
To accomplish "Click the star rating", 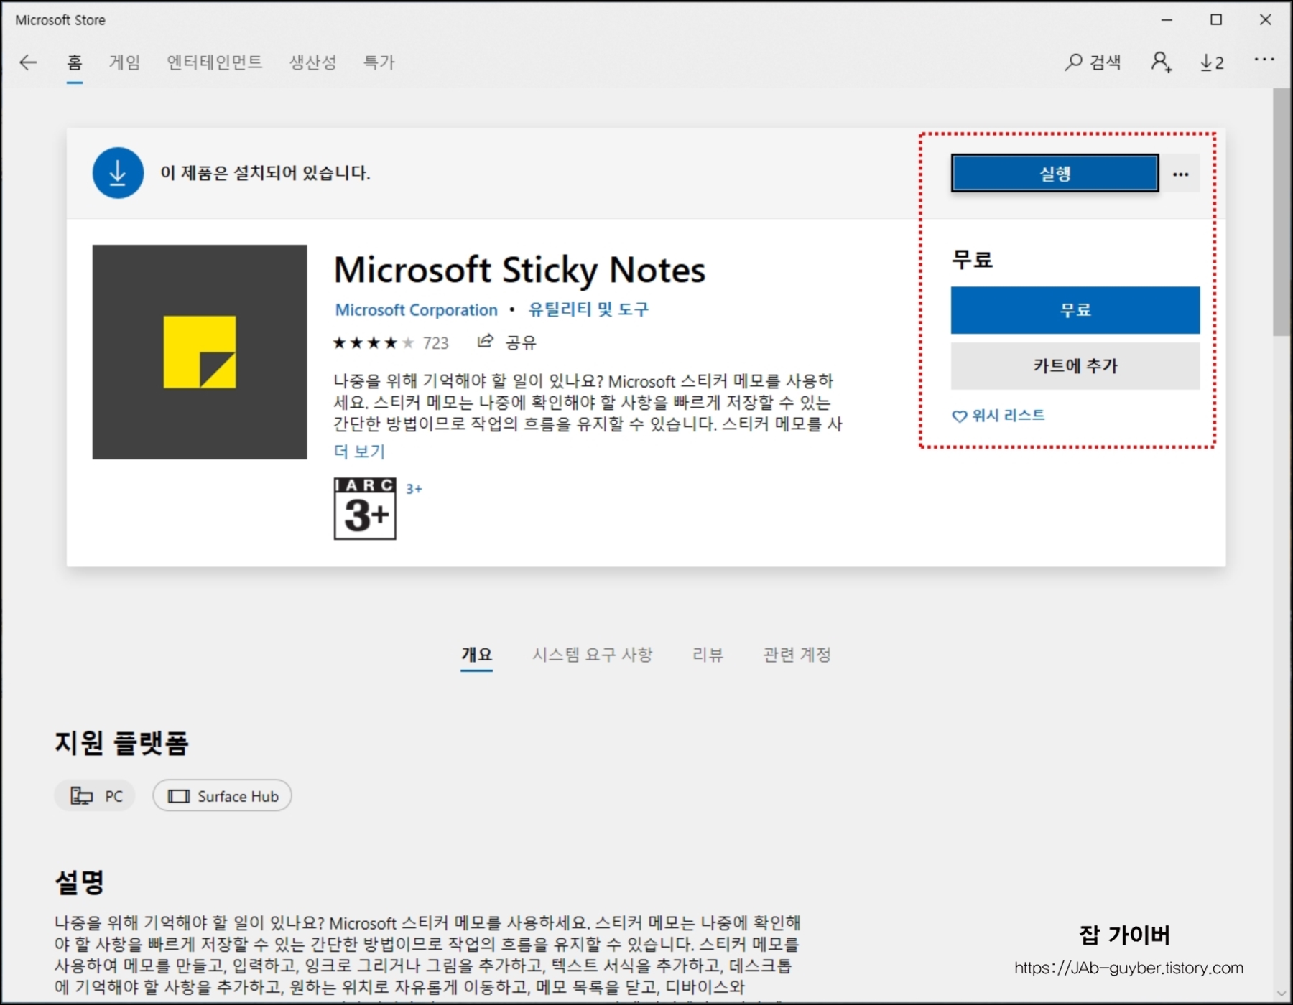I will pyautogui.click(x=374, y=343).
